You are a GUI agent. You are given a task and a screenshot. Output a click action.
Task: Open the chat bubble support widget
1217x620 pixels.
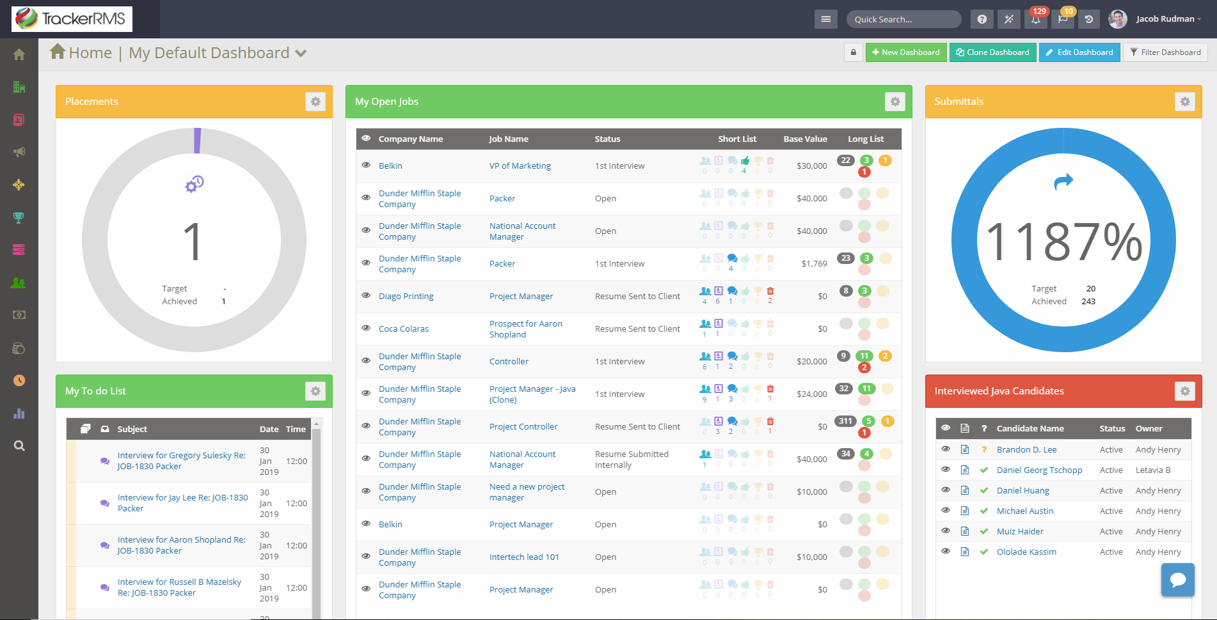click(1178, 580)
